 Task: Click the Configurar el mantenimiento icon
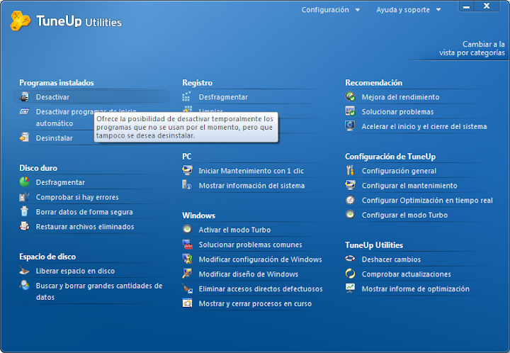(x=350, y=185)
